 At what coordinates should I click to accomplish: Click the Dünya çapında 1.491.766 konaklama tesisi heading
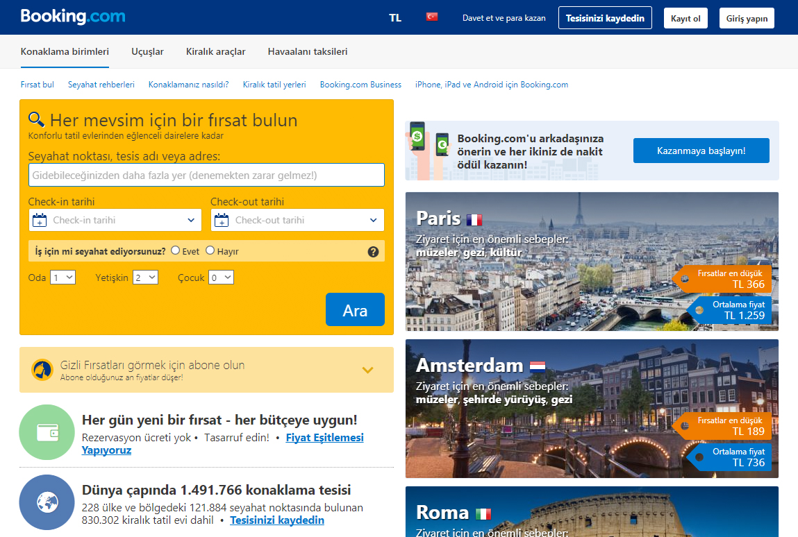(216, 491)
